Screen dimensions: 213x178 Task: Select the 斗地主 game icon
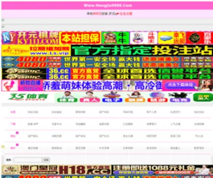pyautogui.click(x=144, y=38)
